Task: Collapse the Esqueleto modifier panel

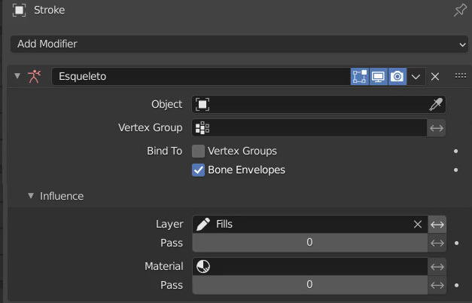Action: [17, 75]
